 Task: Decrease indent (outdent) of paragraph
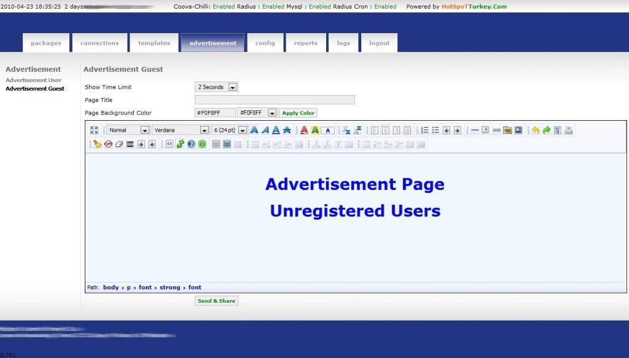click(x=447, y=130)
